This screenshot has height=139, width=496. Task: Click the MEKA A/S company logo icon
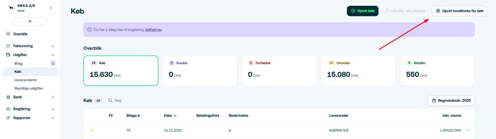click(x=11, y=8)
